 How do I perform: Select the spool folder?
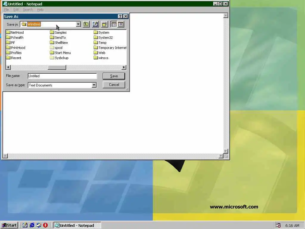coord(56,47)
